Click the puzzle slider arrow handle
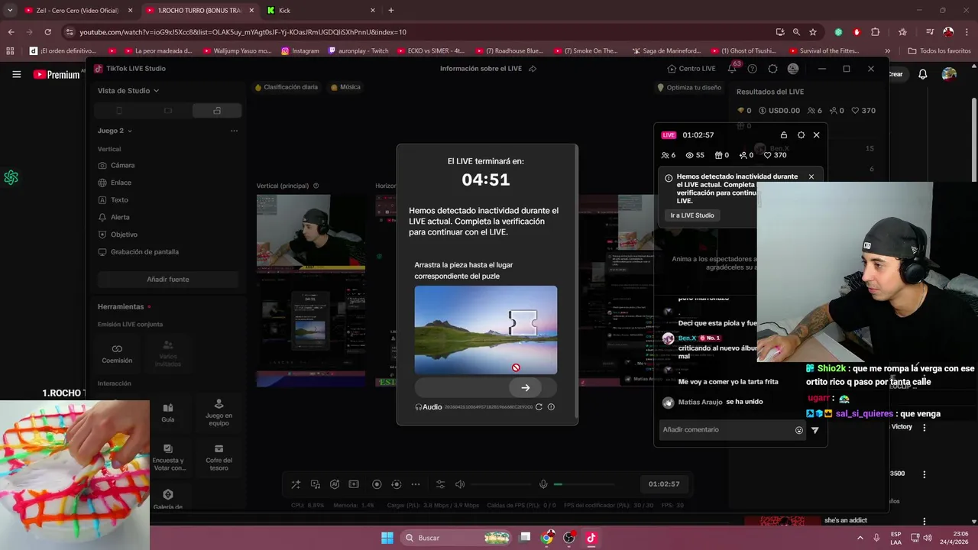978x550 pixels. (x=525, y=388)
